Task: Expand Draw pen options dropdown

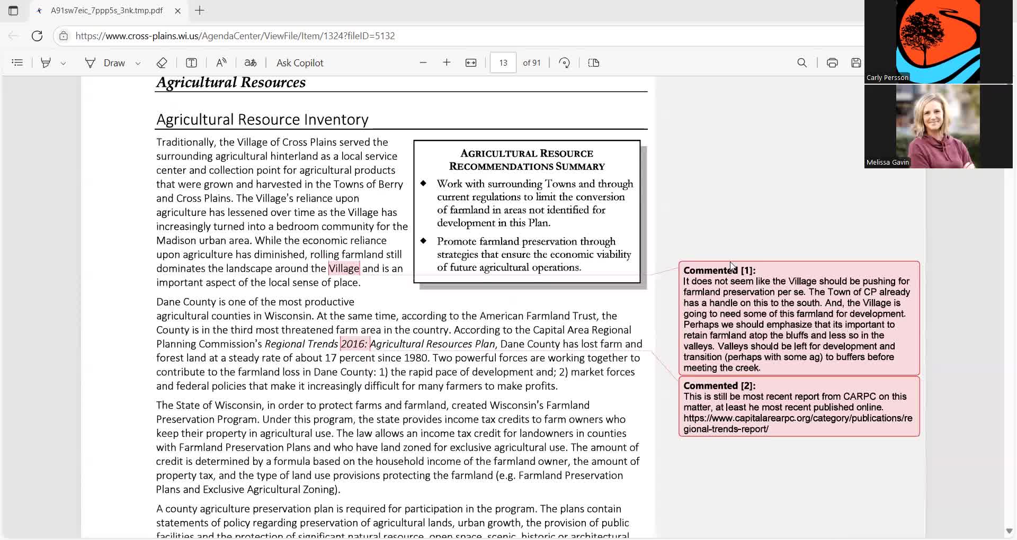Action: pos(138,63)
